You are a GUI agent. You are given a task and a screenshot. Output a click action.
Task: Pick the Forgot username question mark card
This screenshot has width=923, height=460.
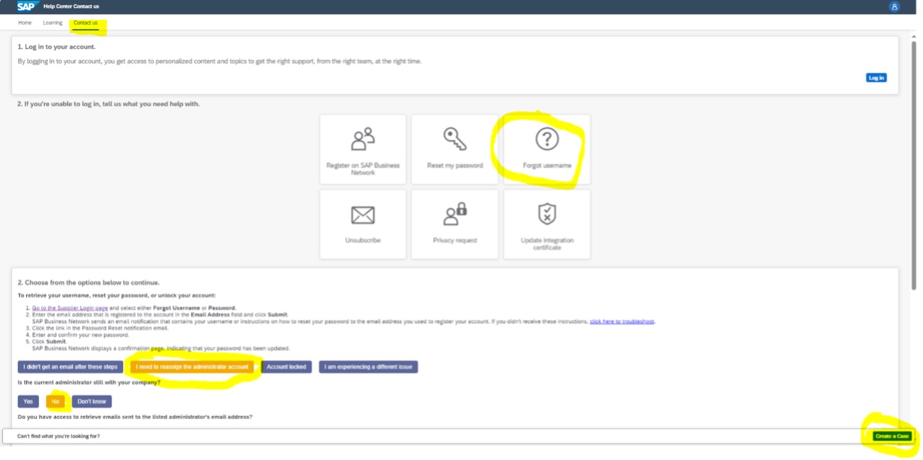click(546, 149)
